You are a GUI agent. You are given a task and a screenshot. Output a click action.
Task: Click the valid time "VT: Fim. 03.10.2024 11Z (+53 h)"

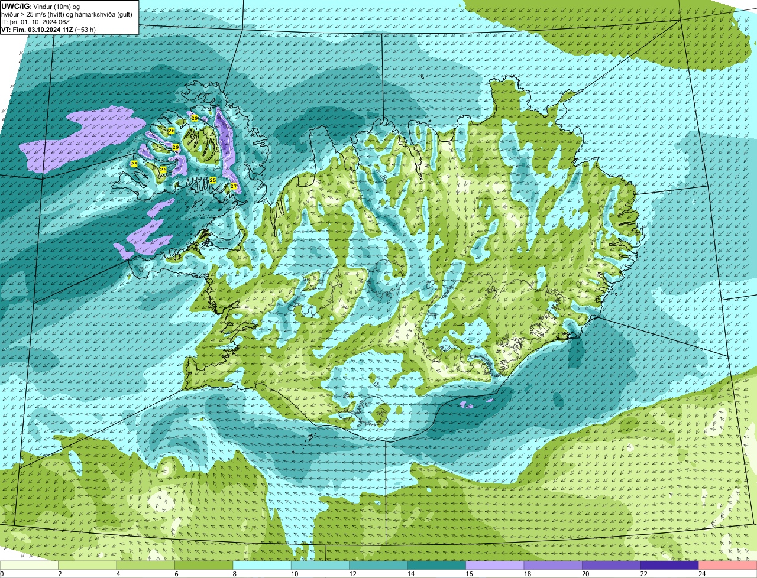click(x=48, y=29)
